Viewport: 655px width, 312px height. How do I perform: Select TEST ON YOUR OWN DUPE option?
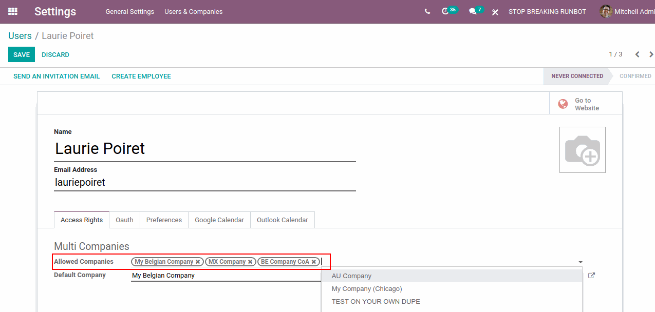click(x=452, y=302)
